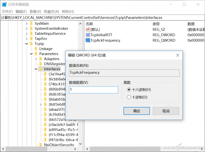
Task: Close the 编辑 QWORD dialog with X
Action: (178, 55)
